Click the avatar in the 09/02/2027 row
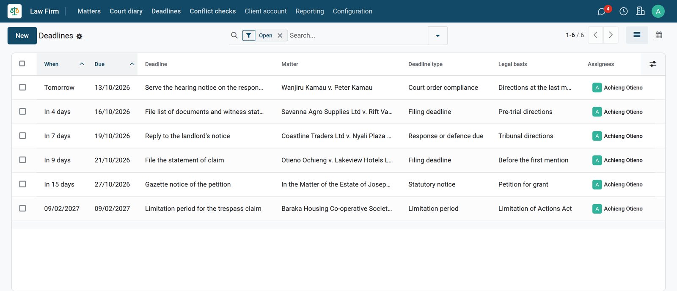The image size is (677, 291). 597,209
